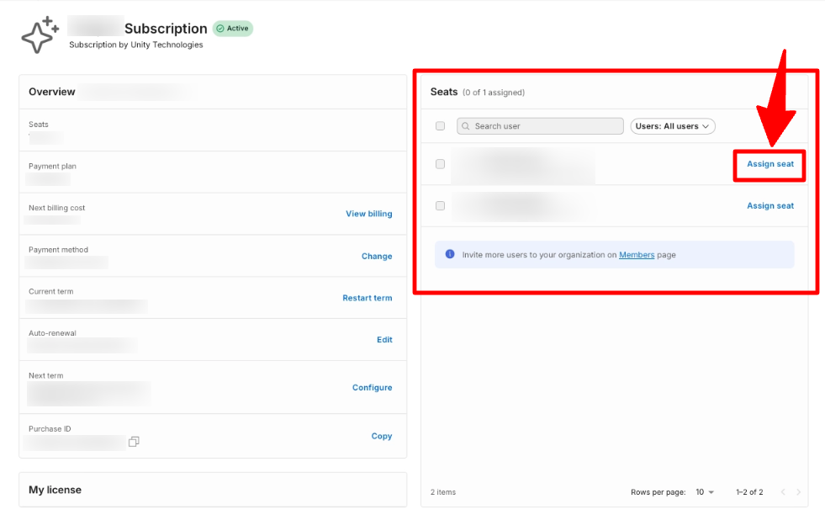Click the Copy link for Purchase ID
Image resolution: width=825 pixels, height=520 pixels.
382,437
